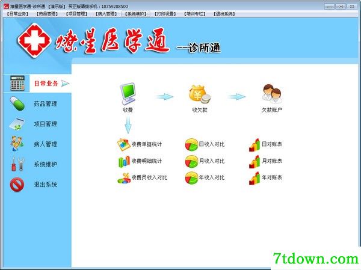Click the 日对账表 bar graph icon
The image size is (361, 270).
pos(255,145)
